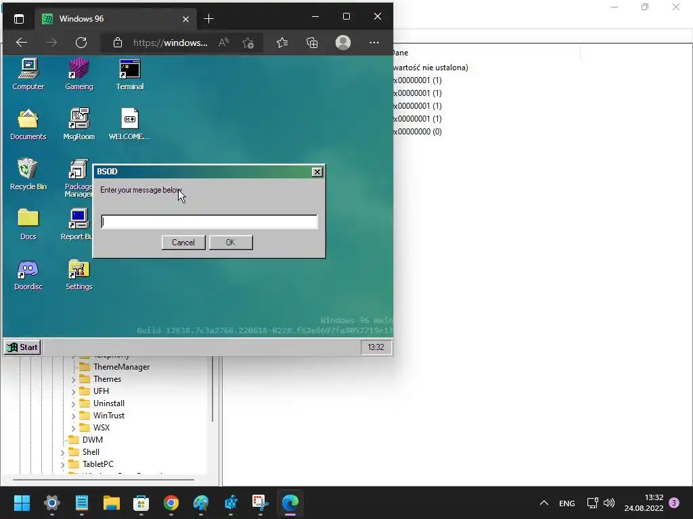This screenshot has height=519, width=693.
Task: Open the Computer desktop icon
Action: 28,74
